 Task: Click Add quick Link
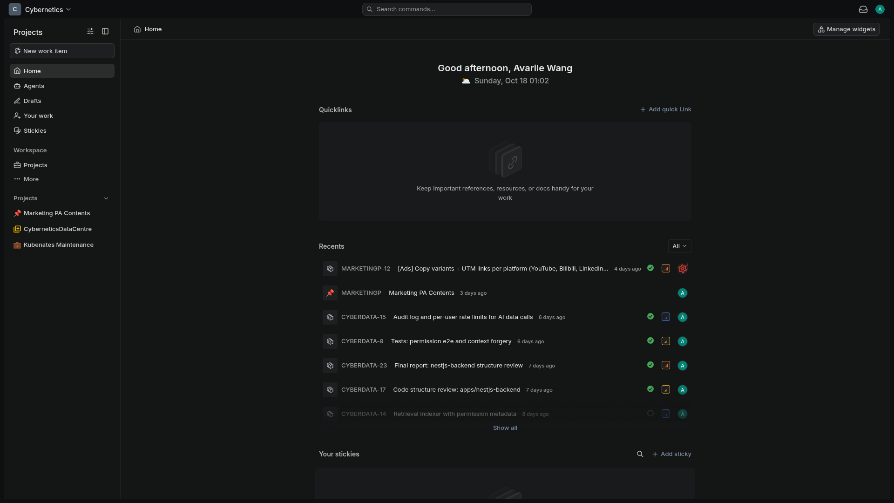pos(665,109)
